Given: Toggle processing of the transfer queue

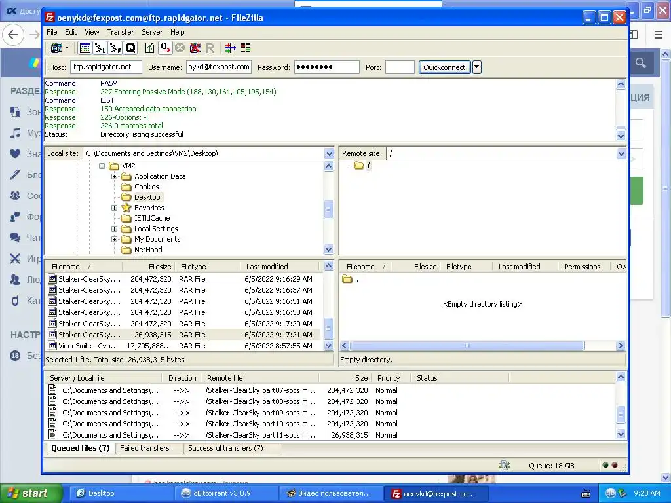Looking at the screenshot, I should tap(165, 48).
